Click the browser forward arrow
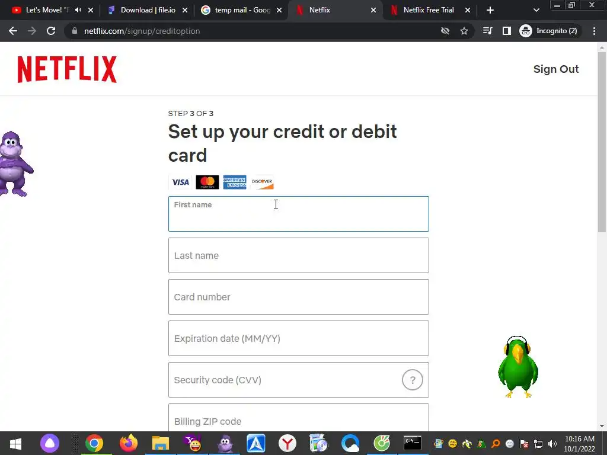This screenshot has height=455, width=607. [32, 31]
